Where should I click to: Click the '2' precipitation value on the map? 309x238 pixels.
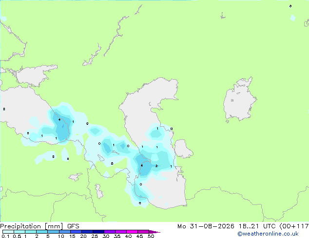pyautogui.click(x=156, y=166)
